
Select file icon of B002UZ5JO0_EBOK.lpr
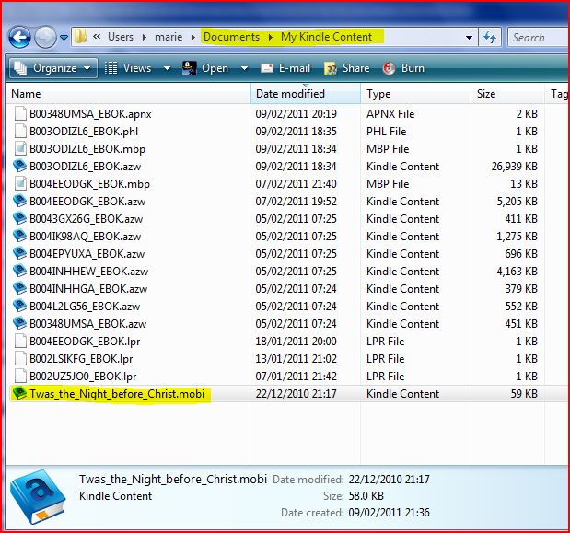click(x=20, y=376)
